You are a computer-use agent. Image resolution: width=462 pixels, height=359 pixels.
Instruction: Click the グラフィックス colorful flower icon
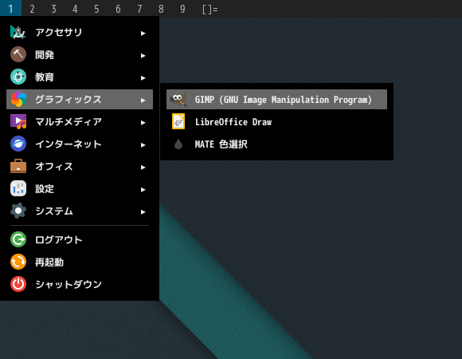pyautogui.click(x=18, y=99)
